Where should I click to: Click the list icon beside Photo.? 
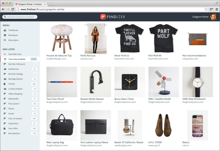point(5,109)
